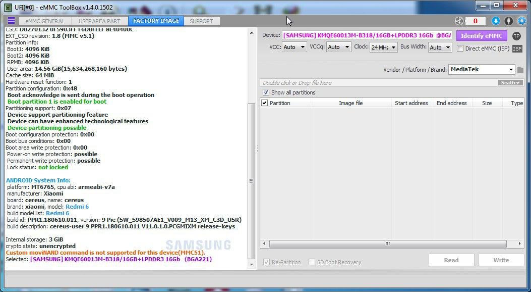Click 'Device partitioning possible' text
This screenshot has width=531, height=292.
(47, 128)
